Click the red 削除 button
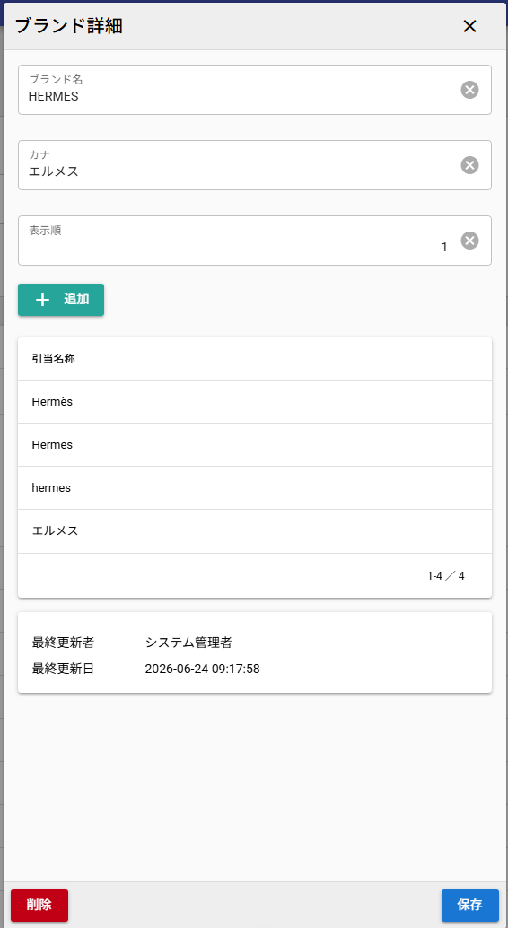This screenshot has width=508, height=928. (39, 906)
